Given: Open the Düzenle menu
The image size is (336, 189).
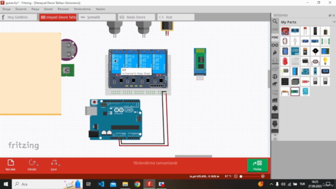Looking at the screenshot, I should tap(21, 9).
